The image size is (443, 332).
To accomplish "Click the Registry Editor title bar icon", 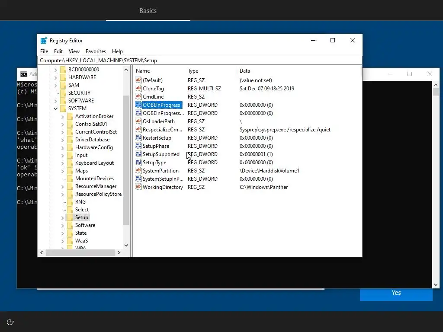I will pyautogui.click(x=44, y=40).
